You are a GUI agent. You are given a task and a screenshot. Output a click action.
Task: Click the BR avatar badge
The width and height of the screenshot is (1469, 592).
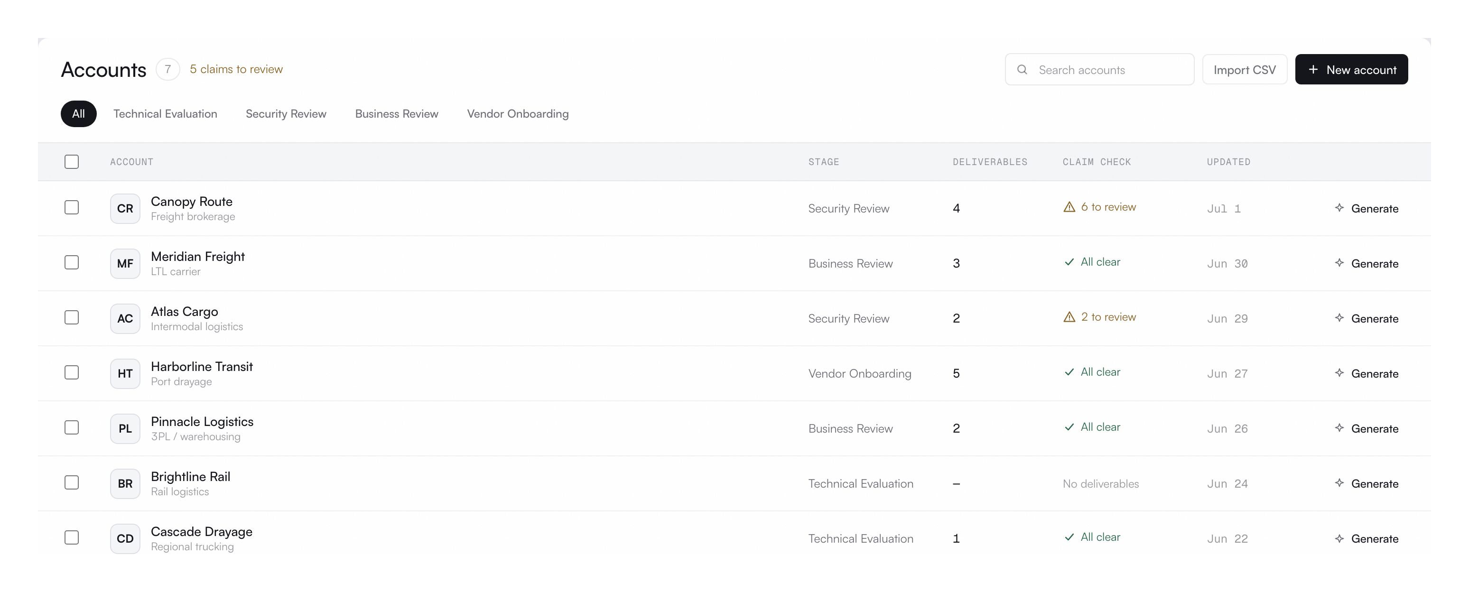point(125,484)
